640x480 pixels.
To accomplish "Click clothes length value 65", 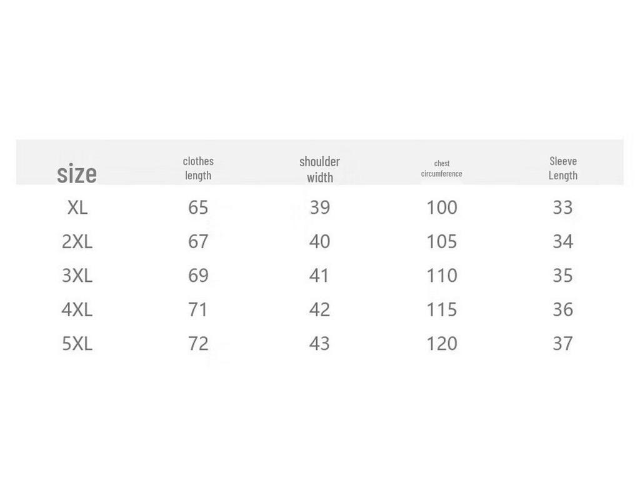I will point(198,207).
